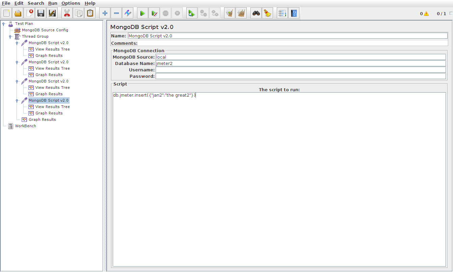
Task: Click the greyed Stop test icon
Action: point(165,13)
